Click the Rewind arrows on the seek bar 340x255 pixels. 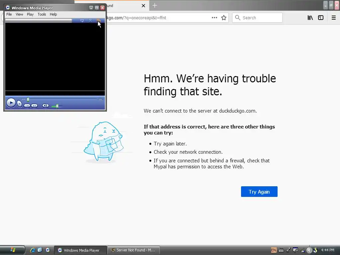(x=24, y=99)
